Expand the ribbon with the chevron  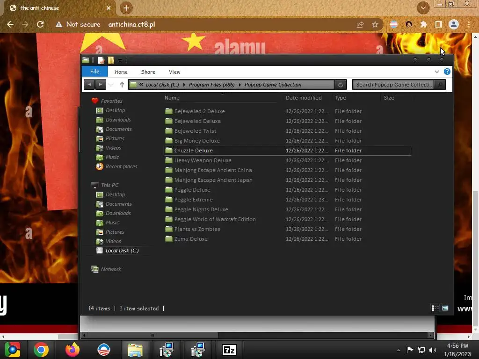coord(436,72)
